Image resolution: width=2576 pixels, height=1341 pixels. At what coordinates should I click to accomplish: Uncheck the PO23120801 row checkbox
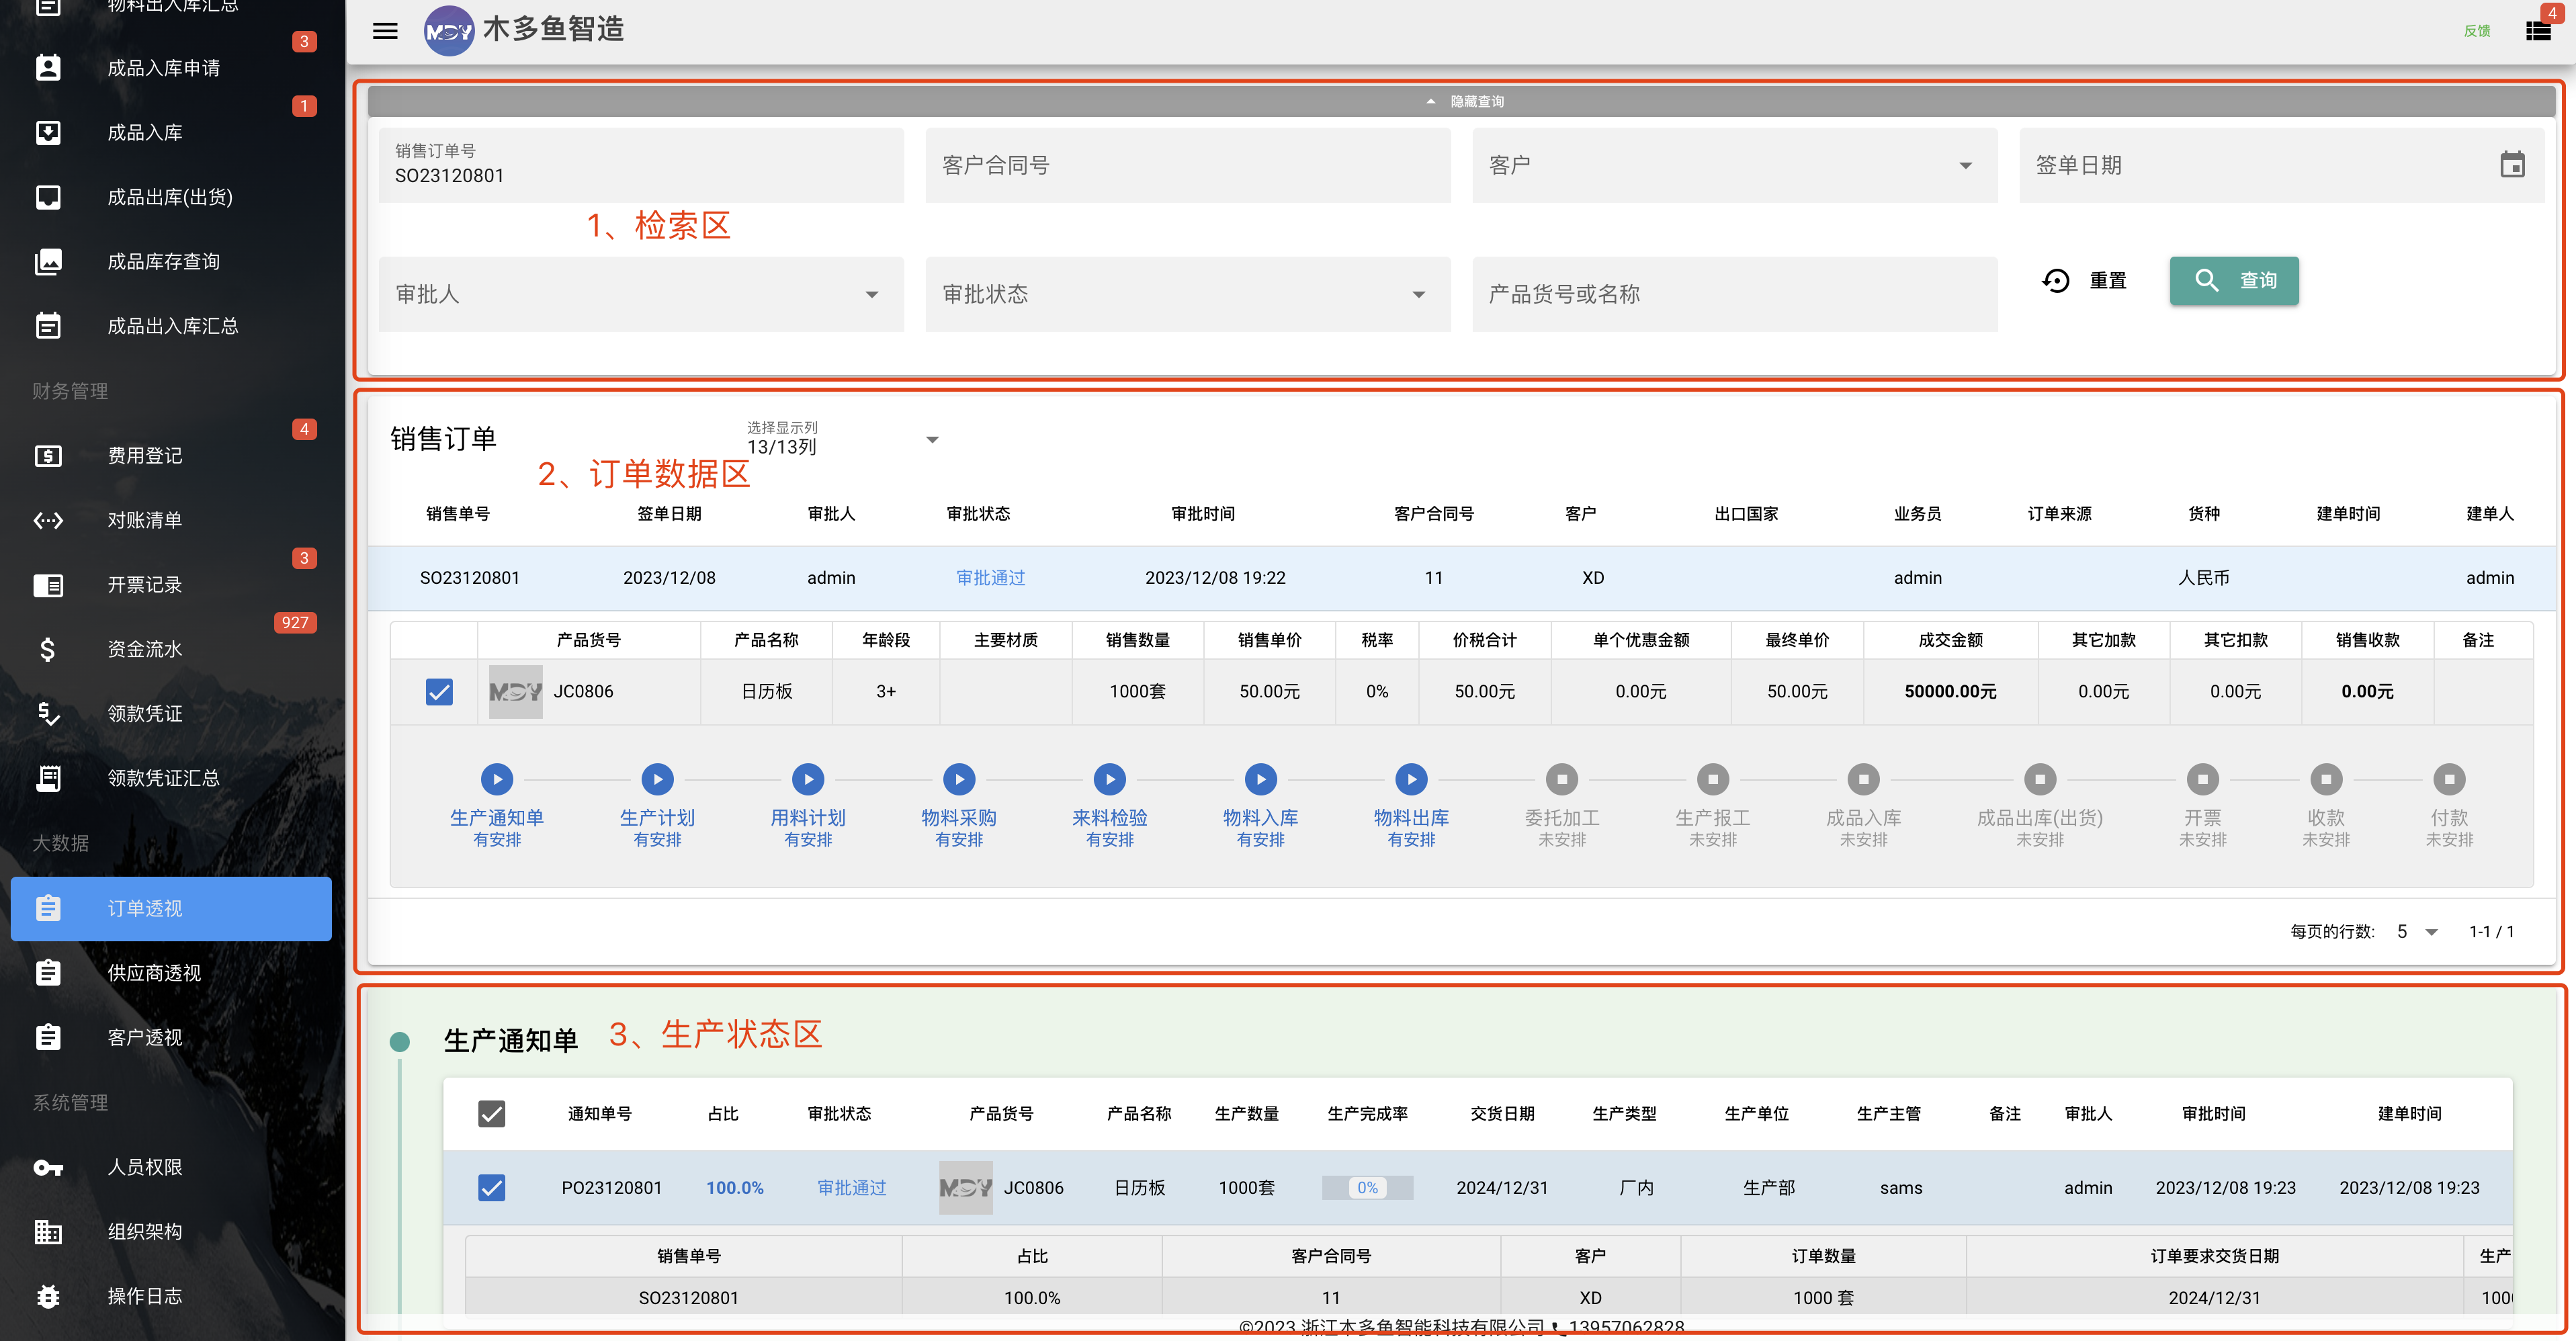coord(492,1187)
